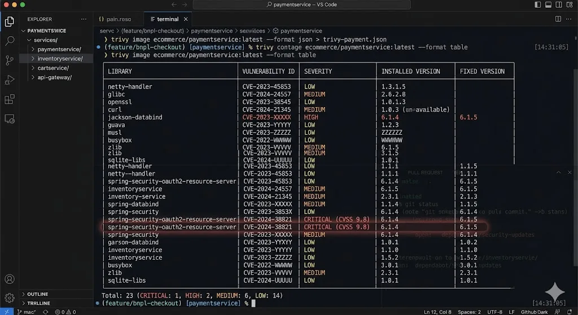Click the LIBRARY column header

point(120,72)
